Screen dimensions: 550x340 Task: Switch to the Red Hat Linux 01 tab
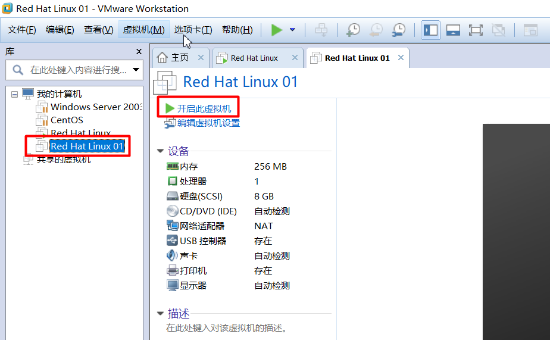[x=357, y=58]
